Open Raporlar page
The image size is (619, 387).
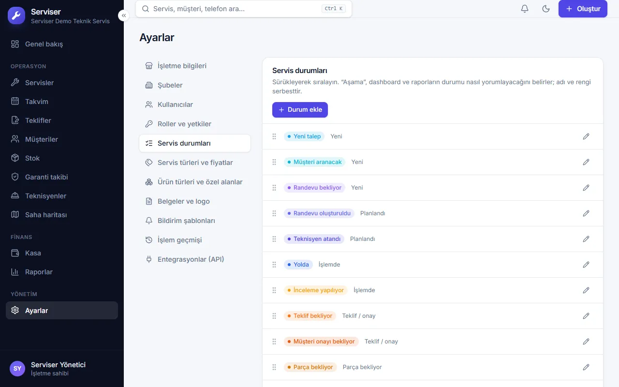tap(62, 272)
